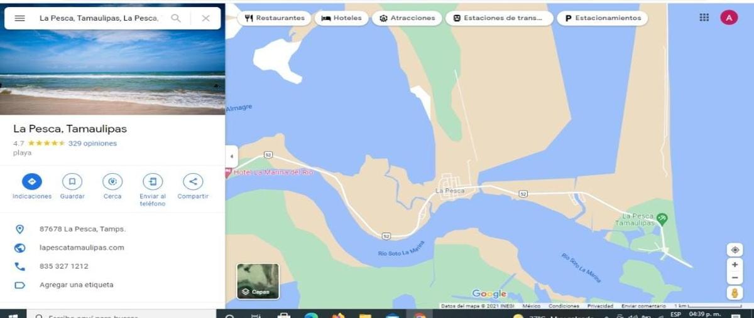Click the globe icon beside the website
The height and width of the screenshot is (318, 754).
[19, 248]
